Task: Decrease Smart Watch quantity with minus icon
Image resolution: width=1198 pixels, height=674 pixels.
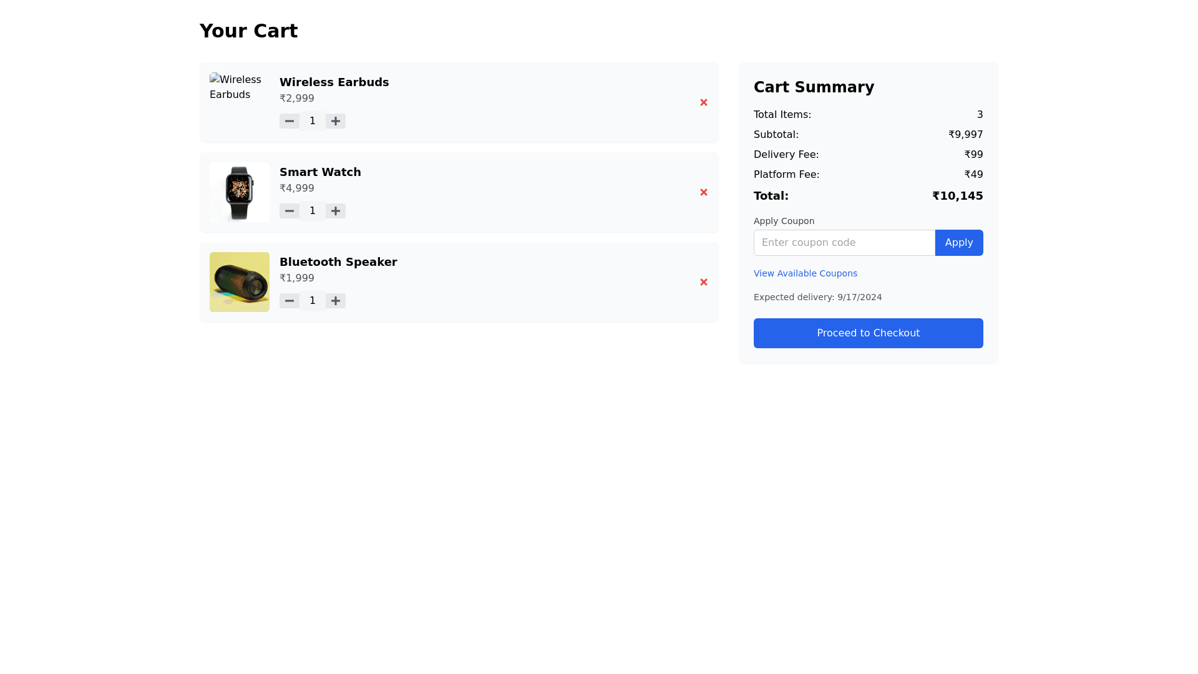Action: 289,211
